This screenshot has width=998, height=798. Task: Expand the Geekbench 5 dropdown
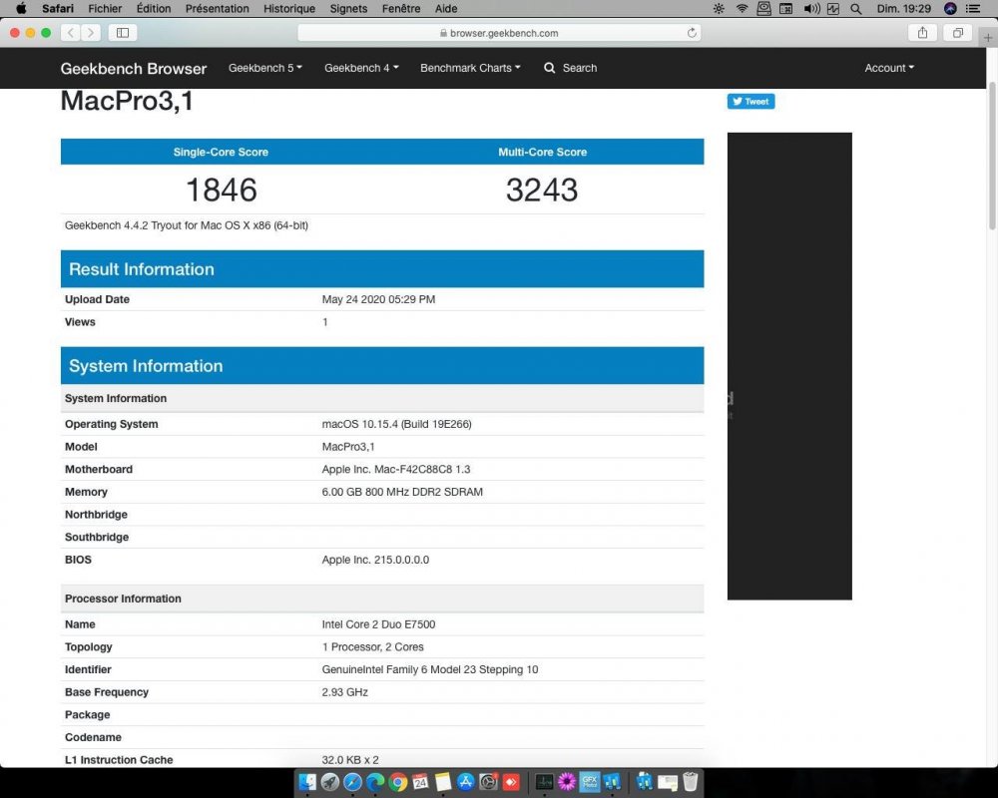point(264,68)
